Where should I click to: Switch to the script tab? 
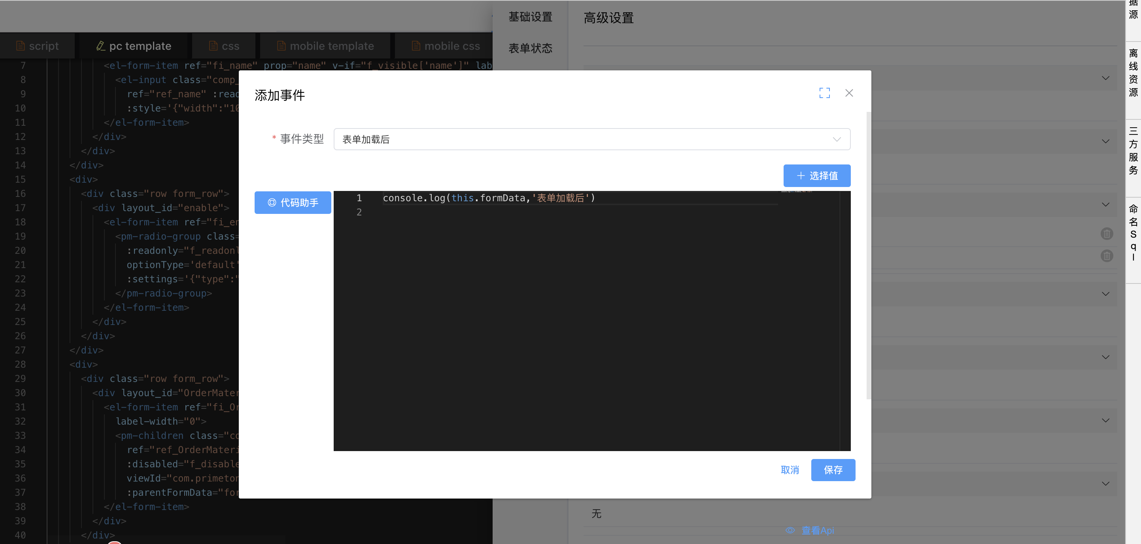37,46
